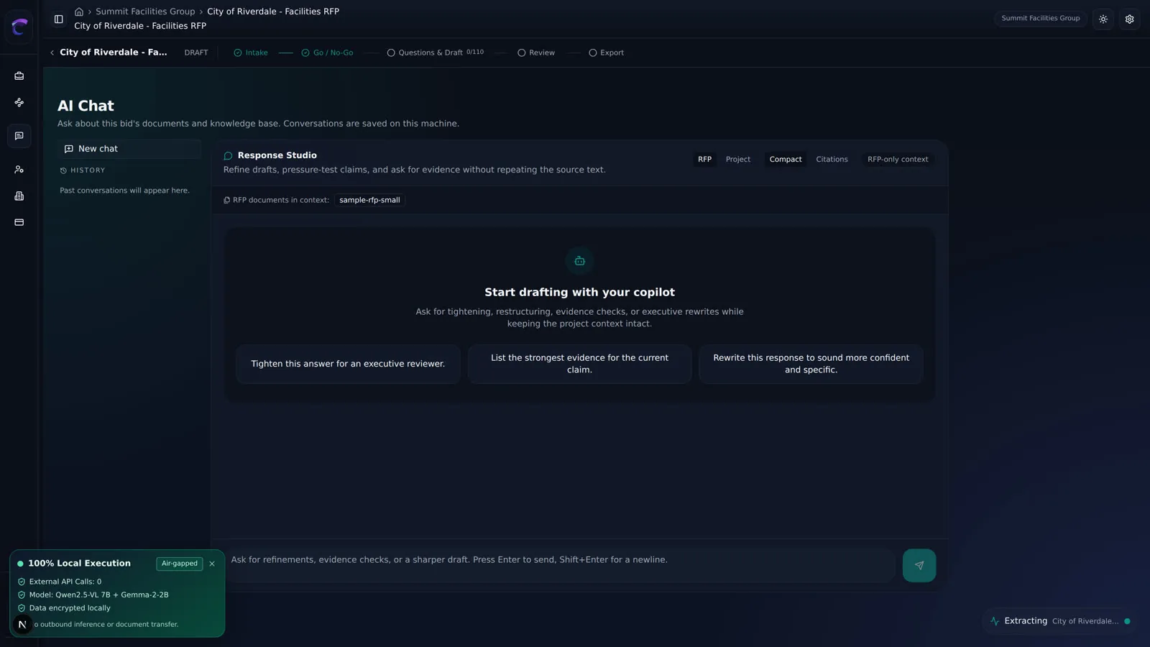Click the 0/110 questions counter
The width and height of the screenshot is (1150, 647).
point(475,52)
